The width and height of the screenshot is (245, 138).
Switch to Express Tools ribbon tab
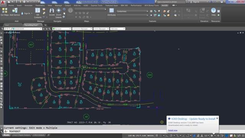point(96,5)
